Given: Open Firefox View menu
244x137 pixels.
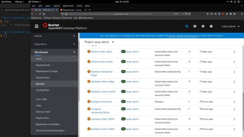Looking at the screenshot, I should 48,6.
